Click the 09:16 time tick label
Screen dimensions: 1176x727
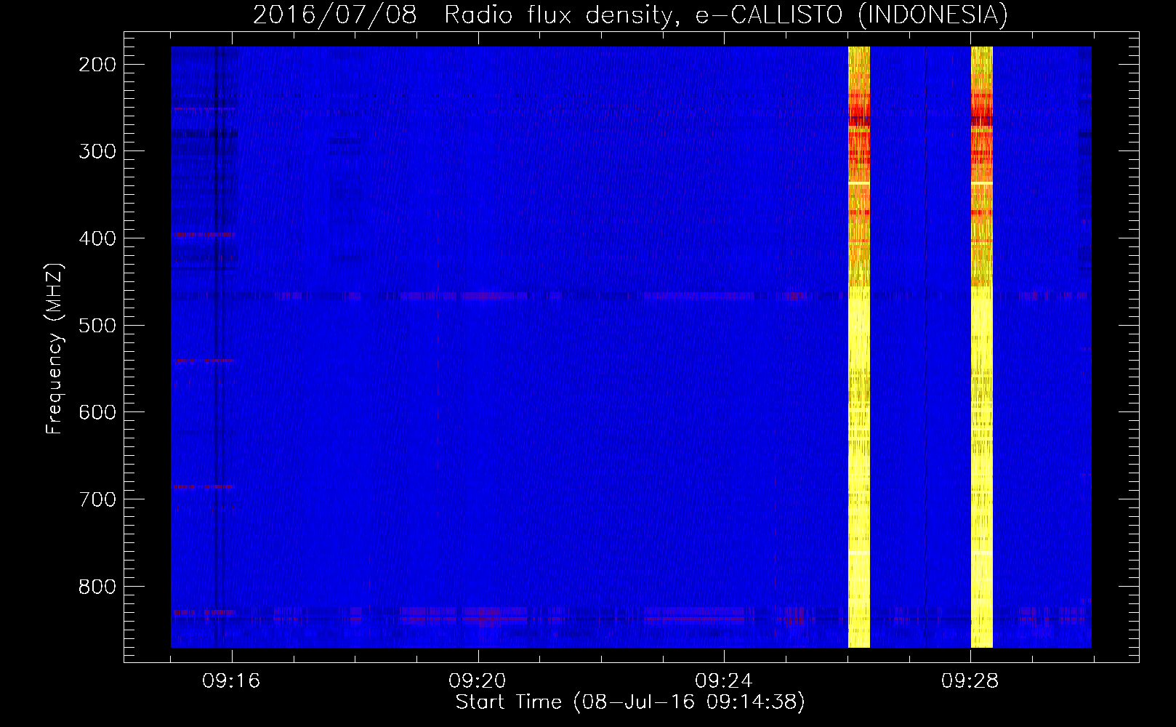pyautogui.click(x=231, y=681)
